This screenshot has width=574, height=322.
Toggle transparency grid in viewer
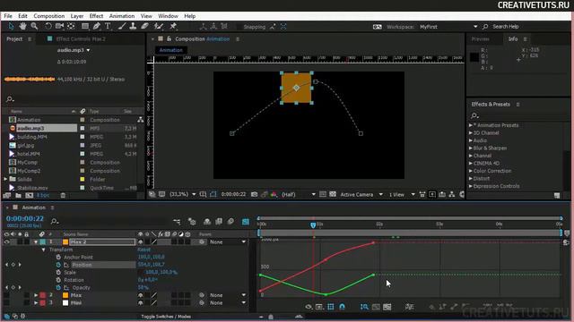[x=333, y=195]
